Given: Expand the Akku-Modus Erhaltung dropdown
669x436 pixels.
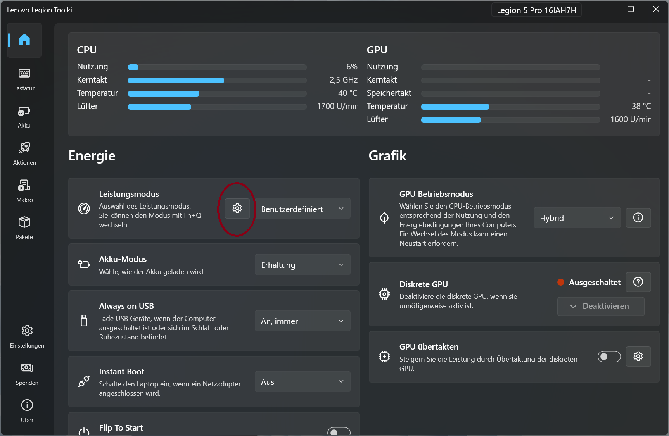Looking at the screenshot, I should pos(303,265).
